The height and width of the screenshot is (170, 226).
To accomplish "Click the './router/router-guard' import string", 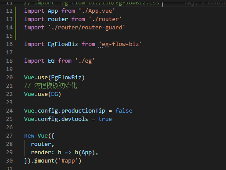I will [86, 28].
